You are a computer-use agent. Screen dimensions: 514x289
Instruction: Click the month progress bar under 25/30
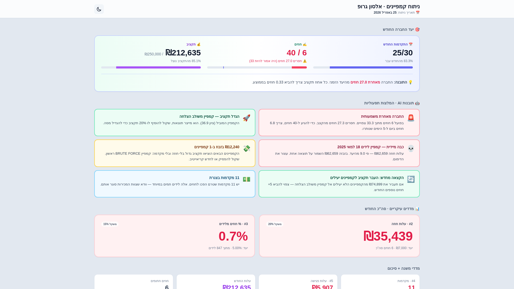point(363,67)
